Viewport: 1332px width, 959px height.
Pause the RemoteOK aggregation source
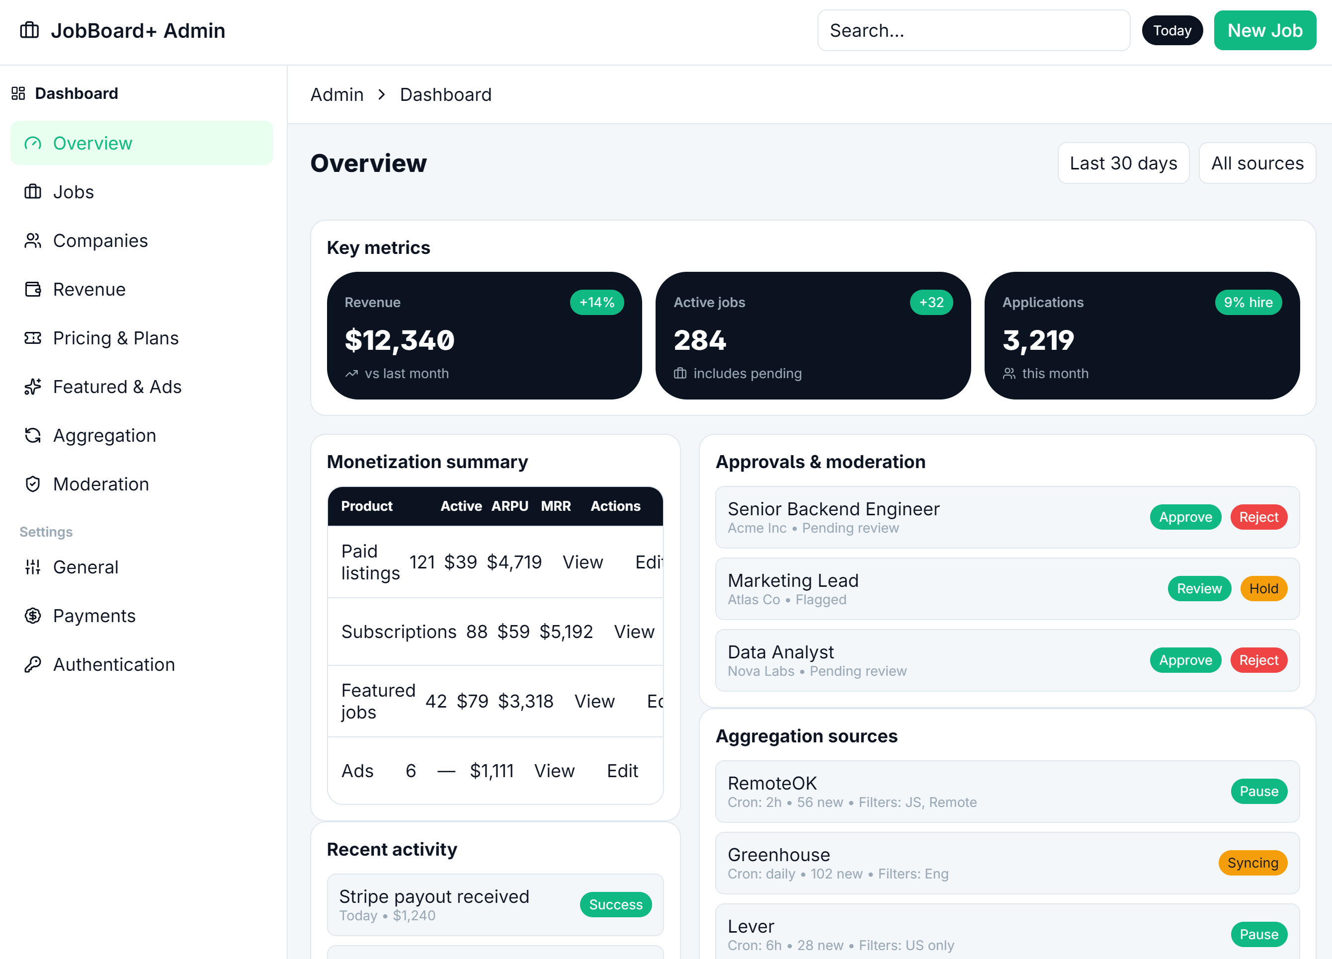click(1258, 791)
